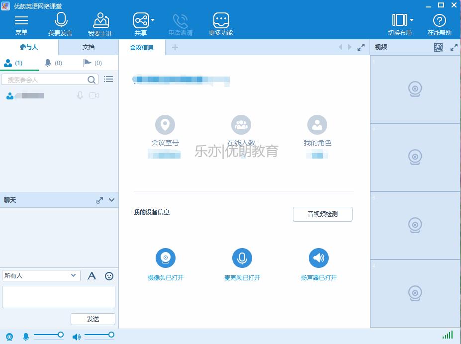
Task: Switch to the 文档 tab
Action: click(x=89, y=47)
